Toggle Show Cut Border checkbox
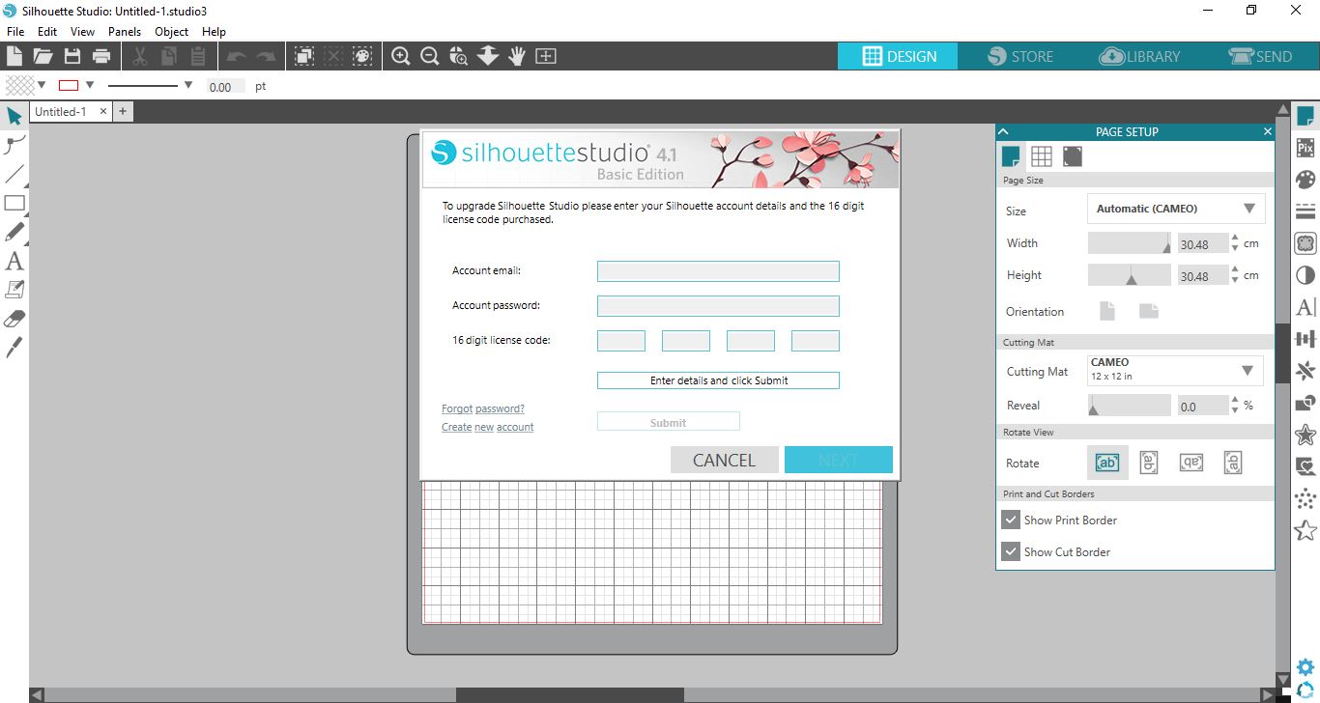This screenshot has width=1320, height=703. click(1011, 551)
